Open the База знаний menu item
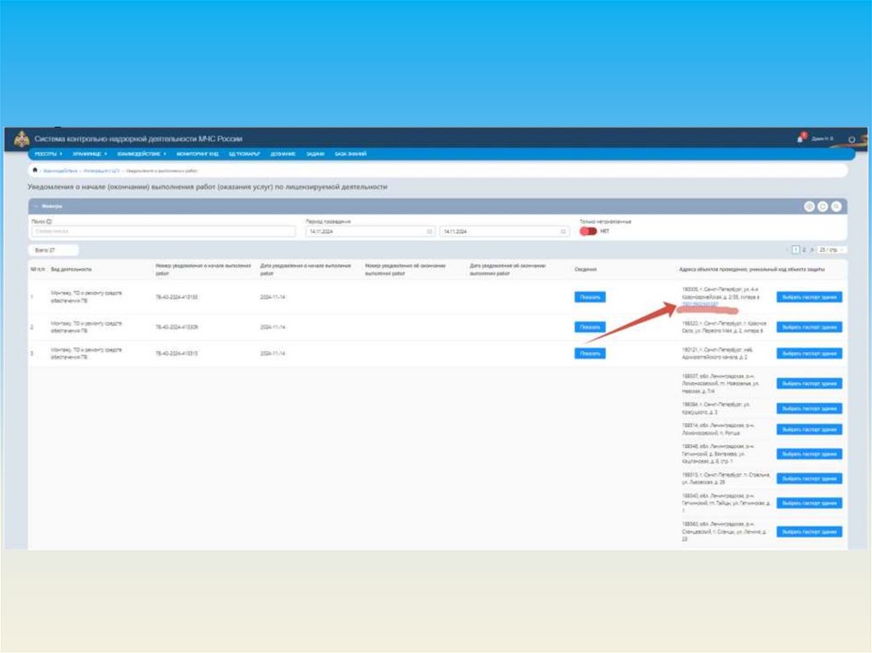Viewport: 872px width, 653px height. tap(350, 154)
